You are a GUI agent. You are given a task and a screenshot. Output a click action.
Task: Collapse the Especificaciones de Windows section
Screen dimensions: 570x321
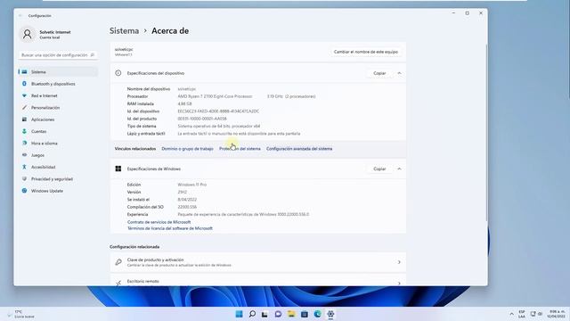399,169
